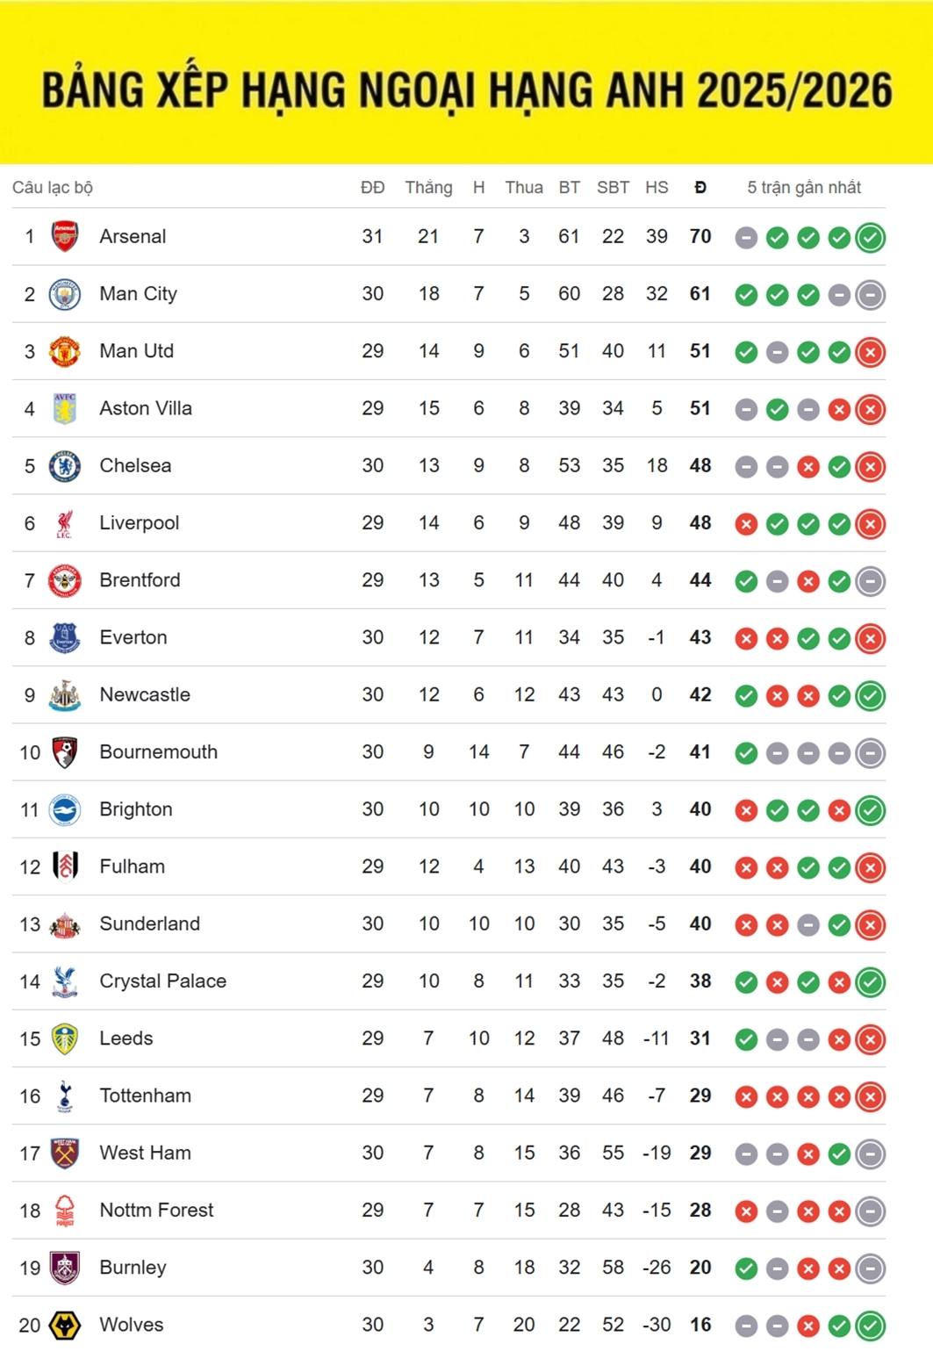Click the Man City club crest
This screenshot has height=1351, width=933.
[x=65, y=294]
